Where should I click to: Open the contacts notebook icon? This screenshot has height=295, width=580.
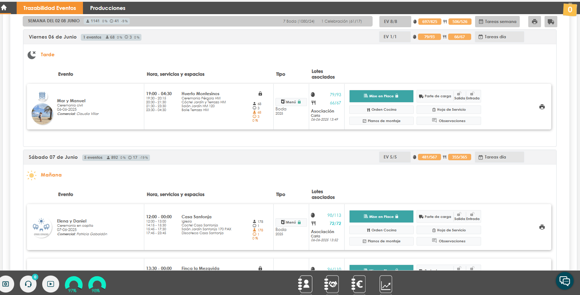click(305, 284)
